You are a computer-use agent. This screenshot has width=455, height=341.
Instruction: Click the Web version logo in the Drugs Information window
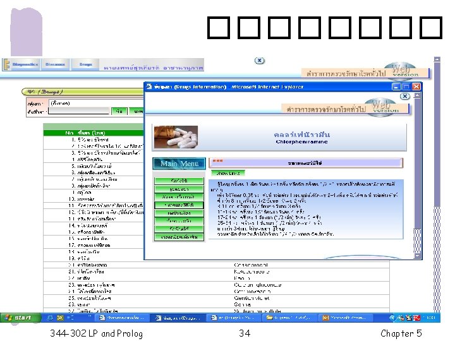380,107
